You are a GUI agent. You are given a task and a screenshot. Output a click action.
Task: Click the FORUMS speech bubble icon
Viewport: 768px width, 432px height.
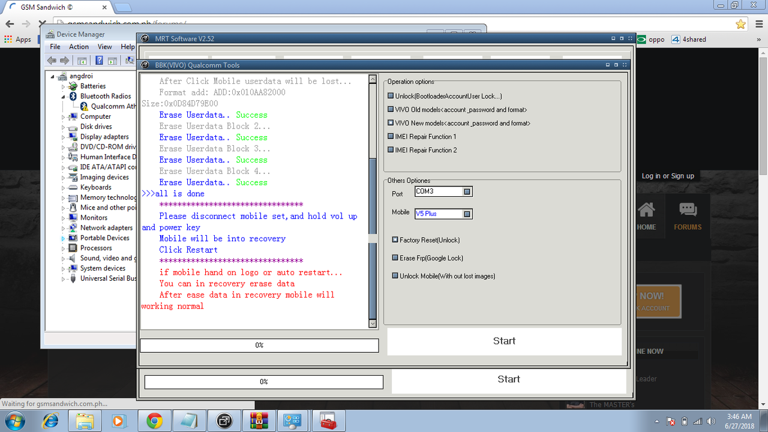(688, 210)
